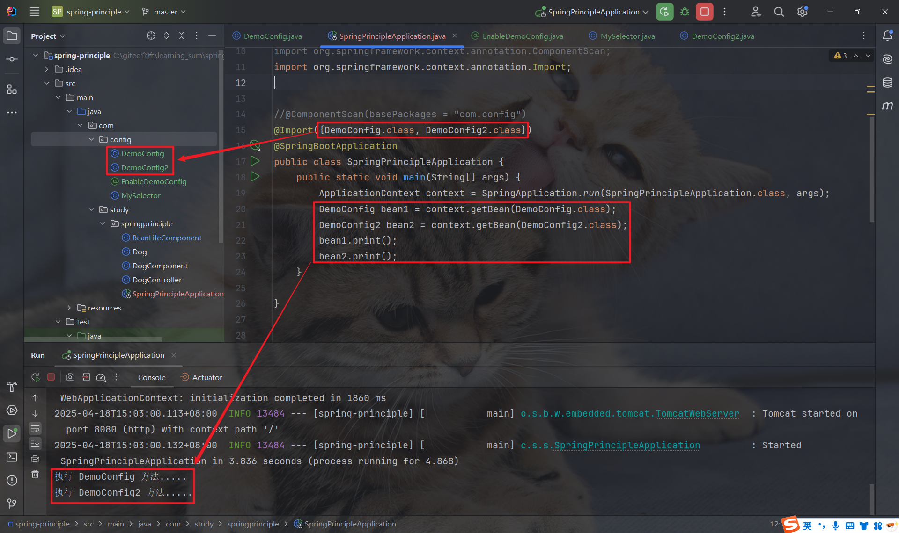899x533 pixels.
Task: Click the clear console trash icon
Action: [35, 474]
